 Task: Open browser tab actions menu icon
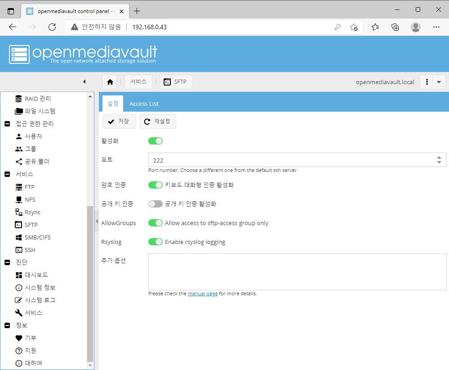click(11, 11)
